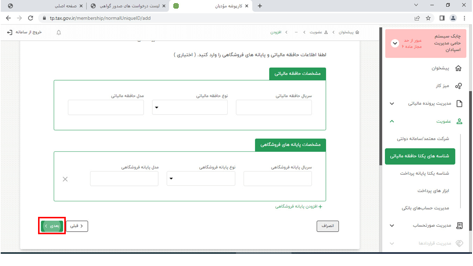Reload the page in browser
This screenshot has height=266, width=473.
point(31,18)
